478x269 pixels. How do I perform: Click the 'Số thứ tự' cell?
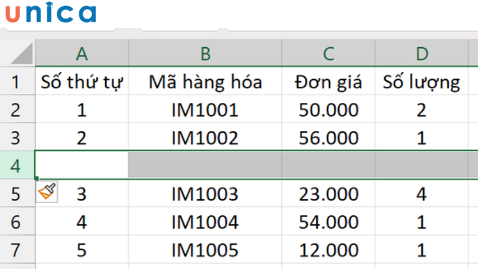pos(82,81)
